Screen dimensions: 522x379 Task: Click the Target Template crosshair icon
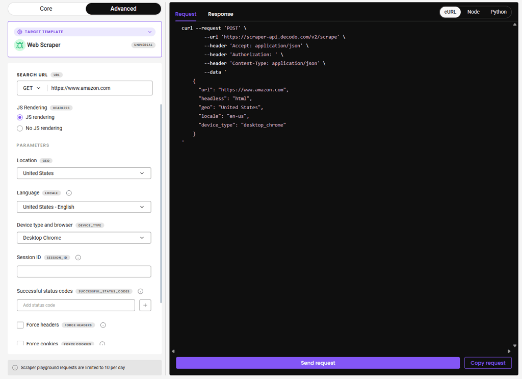pos(20,32)
